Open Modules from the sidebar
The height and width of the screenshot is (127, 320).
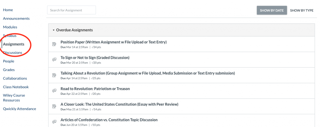(10, 27)
